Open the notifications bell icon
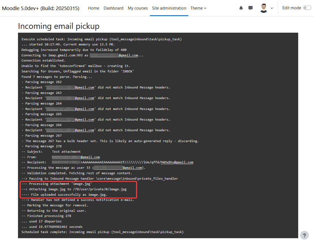Viewport: 314px width, 242px height. click(x=241, y=8)
